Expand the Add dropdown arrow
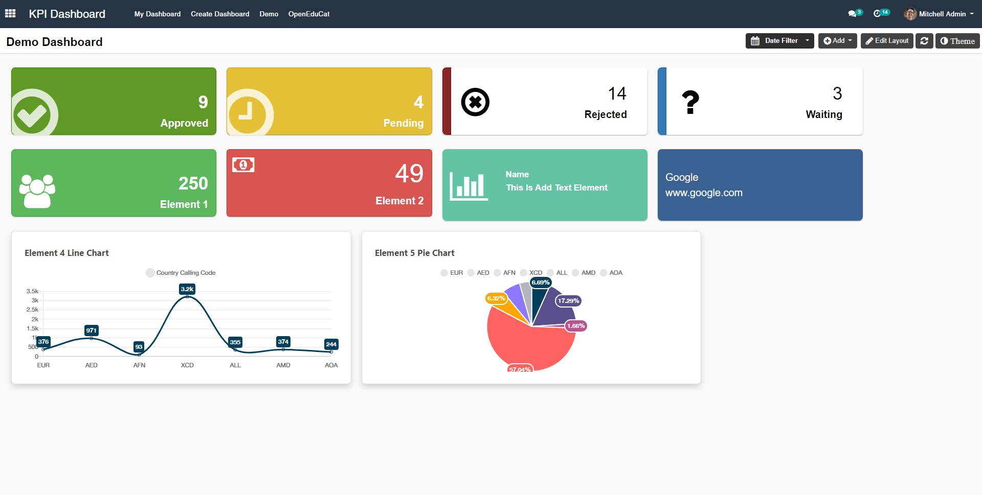 click(850, 41)
